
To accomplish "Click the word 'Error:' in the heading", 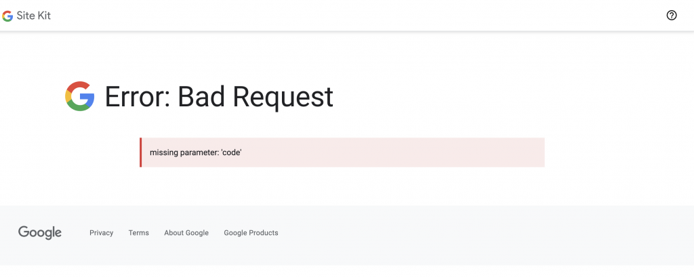I will pyautogui.click(x=136, y=97).
